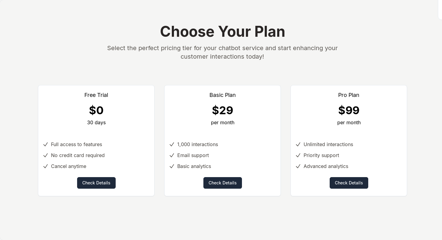Click checkmark beside Advanced analytics

coord(298,166)
